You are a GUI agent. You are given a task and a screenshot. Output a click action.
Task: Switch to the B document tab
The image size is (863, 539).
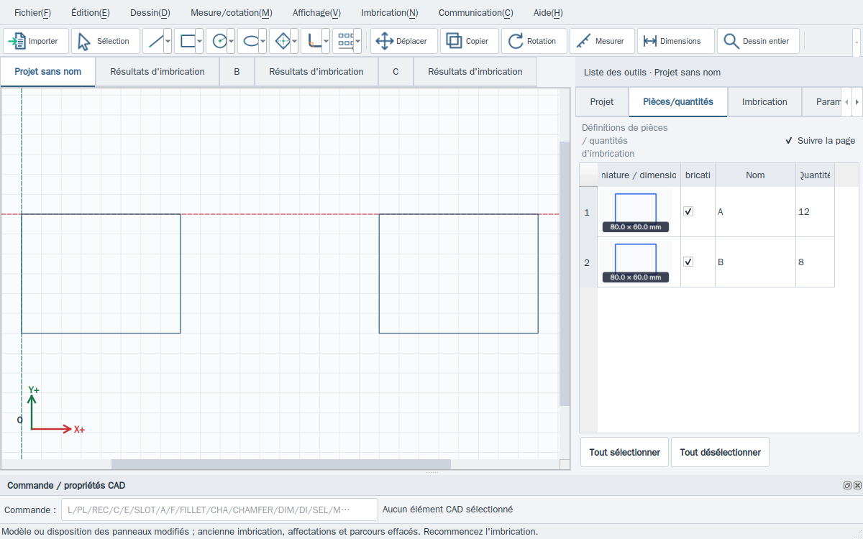237,72
